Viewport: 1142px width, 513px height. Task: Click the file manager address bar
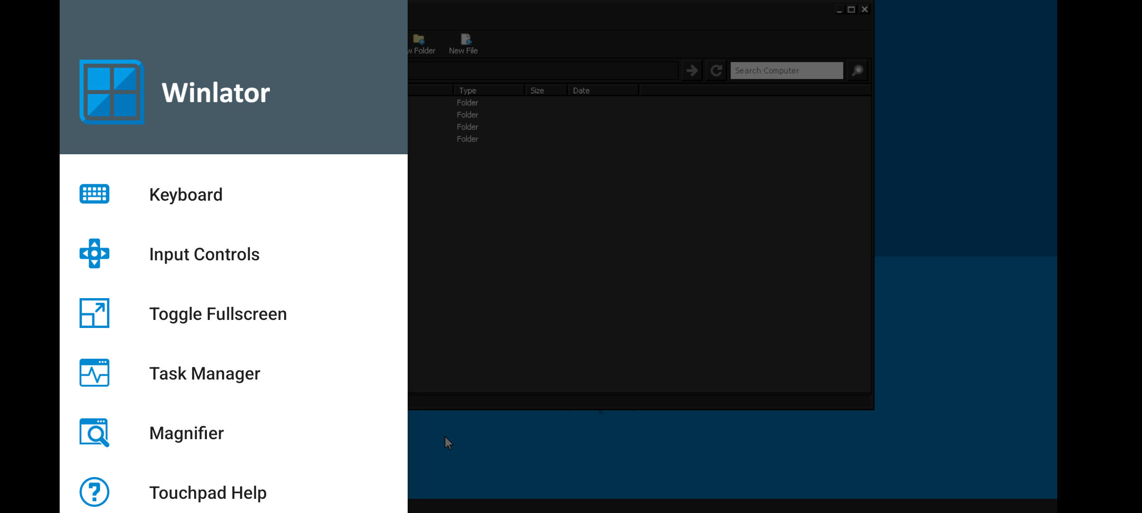[x=543, y=71]
